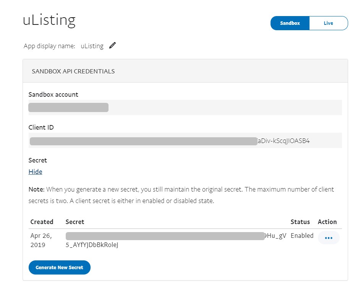Click the Action column header
Viewport: 363px width, 286px height.
(x=327, y=222)
